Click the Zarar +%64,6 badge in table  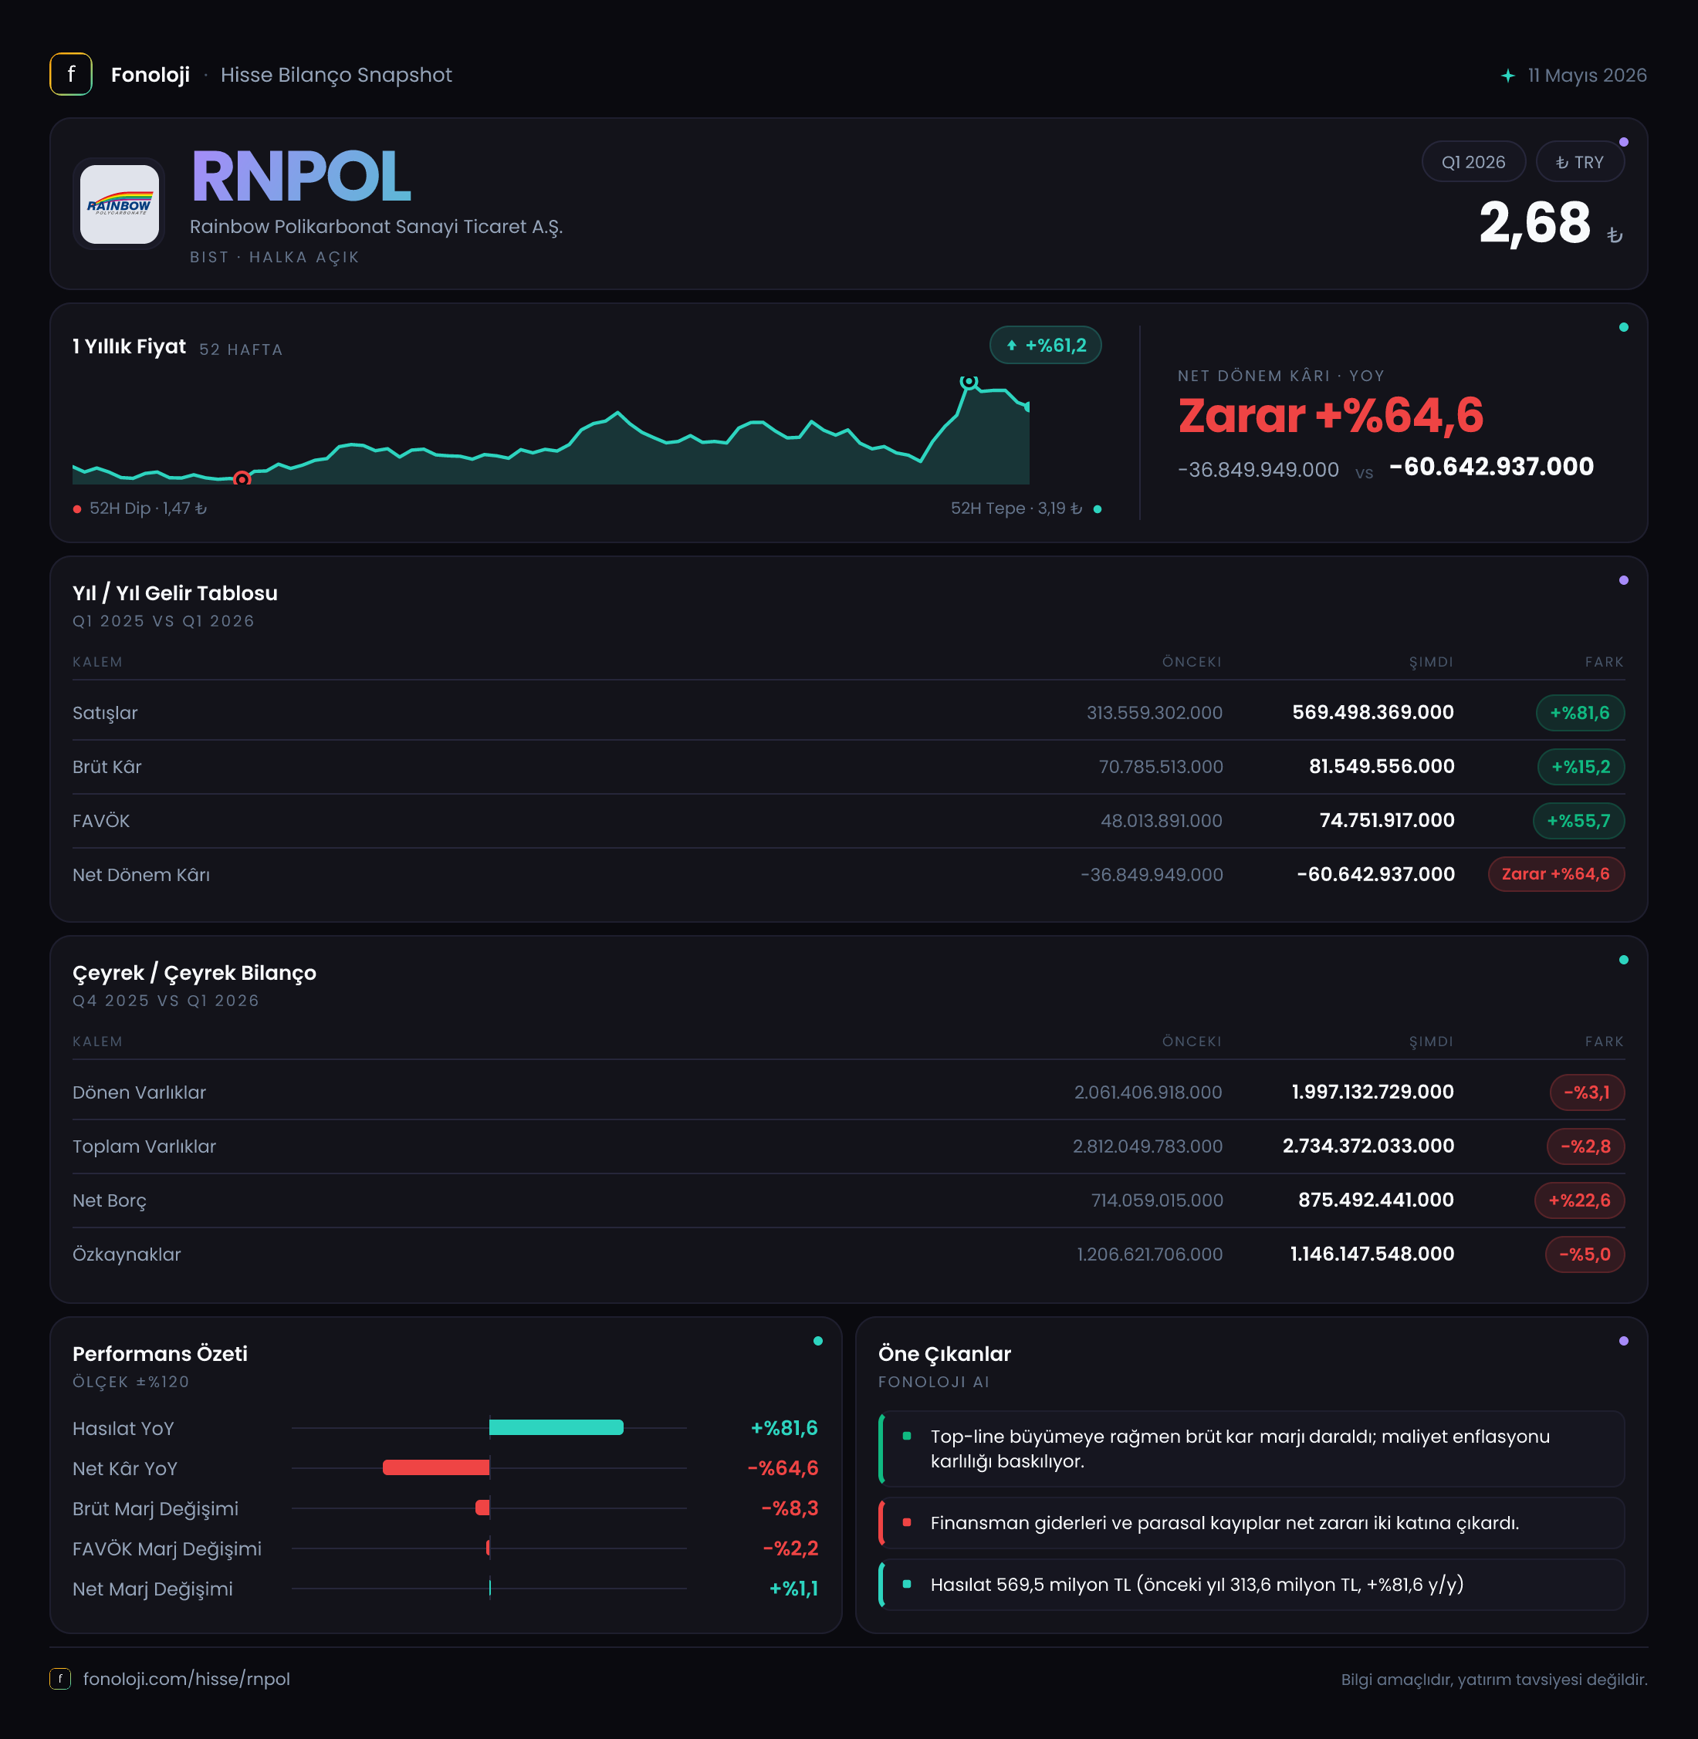click(1555, 874)
